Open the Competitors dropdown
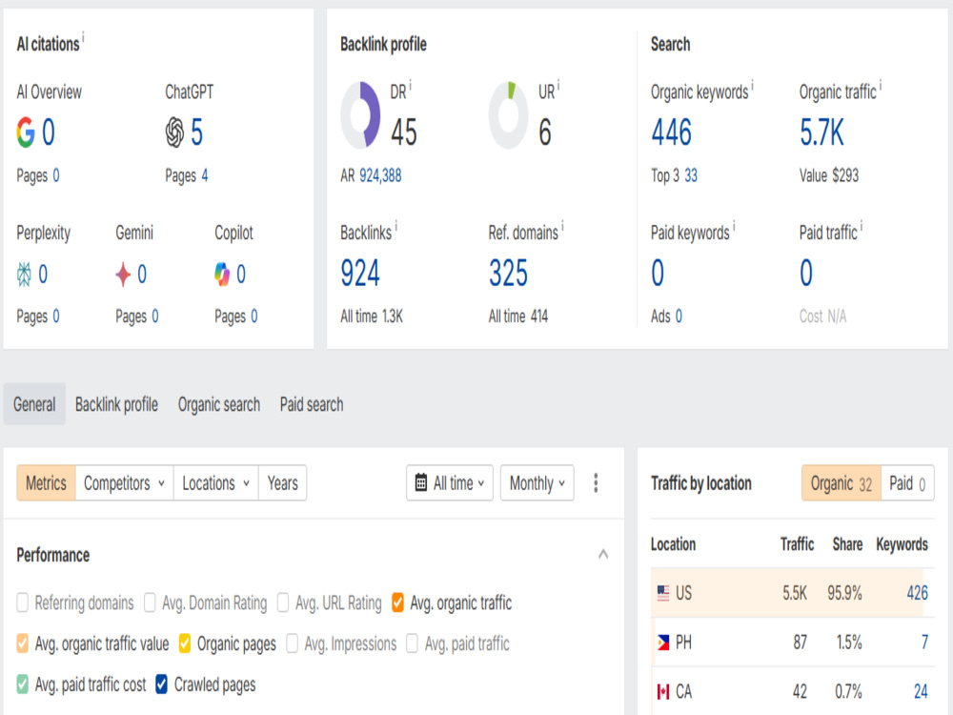 tap(125, 482)
